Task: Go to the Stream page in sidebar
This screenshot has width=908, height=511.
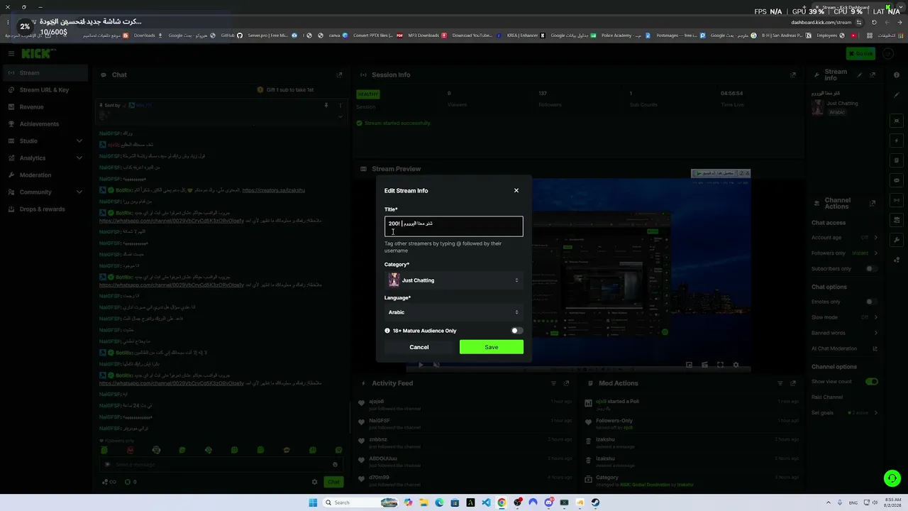Action: 44,73
